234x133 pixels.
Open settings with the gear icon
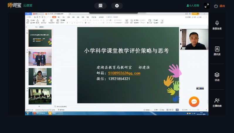click(117, 6)
